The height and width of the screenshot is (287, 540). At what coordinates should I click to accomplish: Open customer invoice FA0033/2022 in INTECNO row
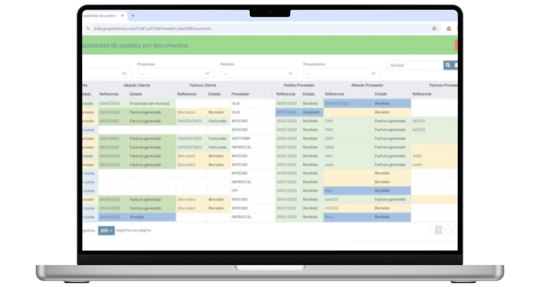click(x=190, y=121)
